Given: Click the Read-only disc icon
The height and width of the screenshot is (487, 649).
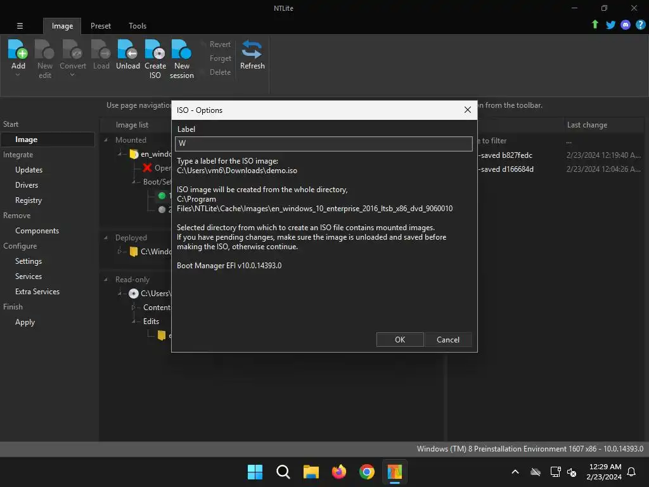Looking at the screenshot, I should [133, 294].
